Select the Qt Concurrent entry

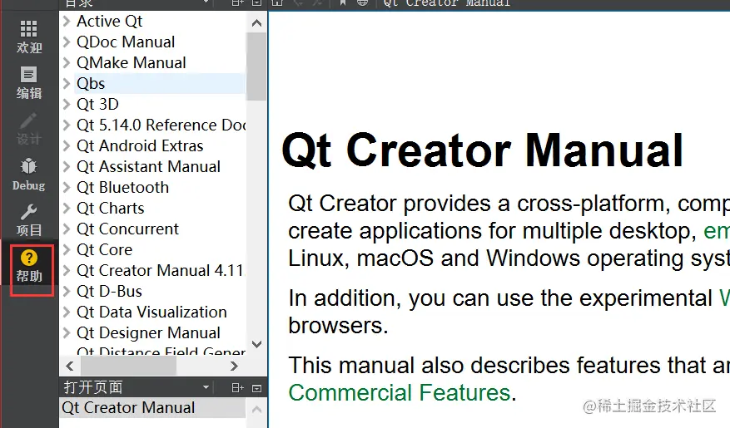(127, 229)
